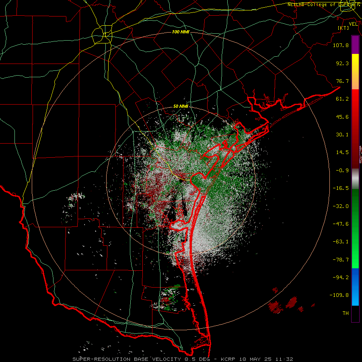Click the KCRP radar site dot at map center

[181, 181]
